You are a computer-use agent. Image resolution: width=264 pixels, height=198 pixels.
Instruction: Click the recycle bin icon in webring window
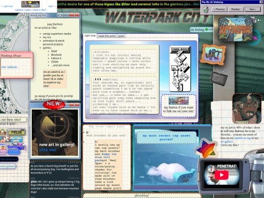click(x=205, y=9)
